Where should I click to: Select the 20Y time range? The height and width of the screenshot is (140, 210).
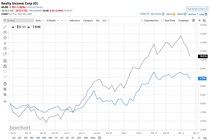click(86, 138)
